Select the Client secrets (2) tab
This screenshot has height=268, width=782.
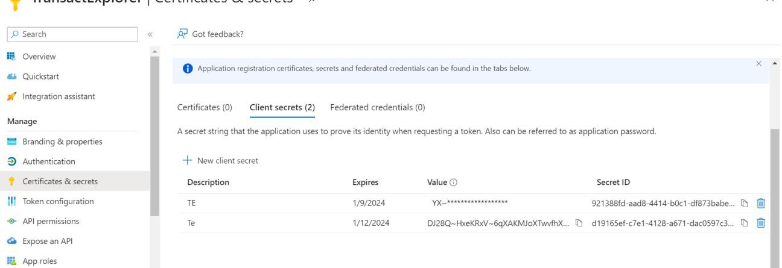(282, 107)
